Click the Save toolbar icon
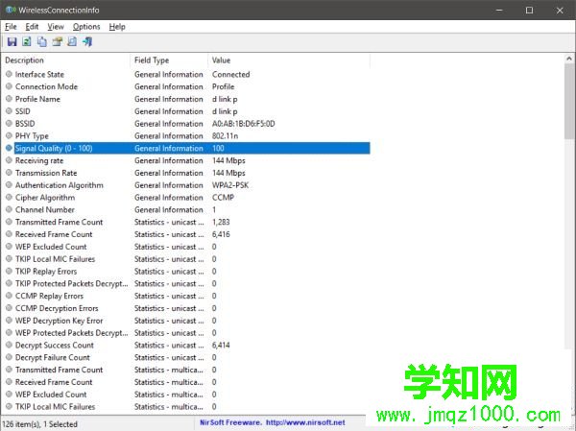 (x=12, y=42)
